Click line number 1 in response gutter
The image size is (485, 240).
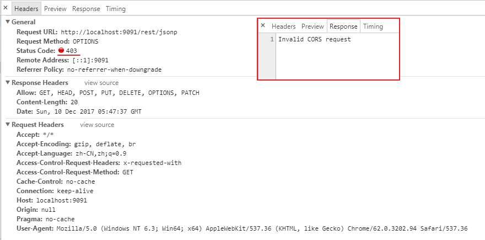[x=272, y=39]
